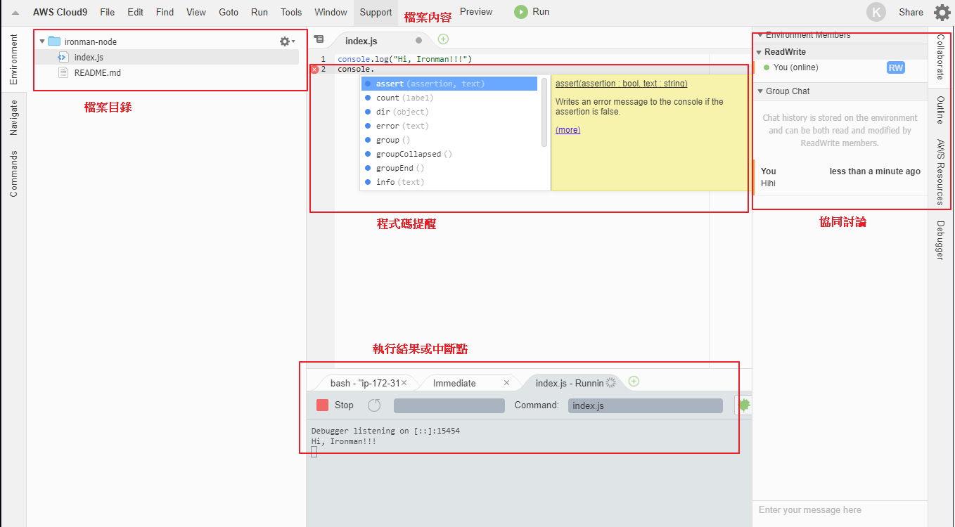Open the (more) link in the tooltip
The width and height of the screenshot is (955, 527).
tap(568, 130)
